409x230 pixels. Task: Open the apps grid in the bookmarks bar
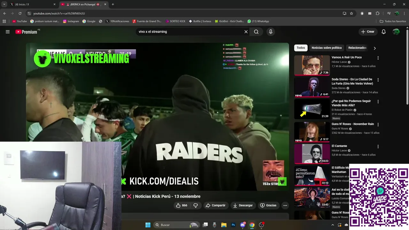(x=4, y=21)
